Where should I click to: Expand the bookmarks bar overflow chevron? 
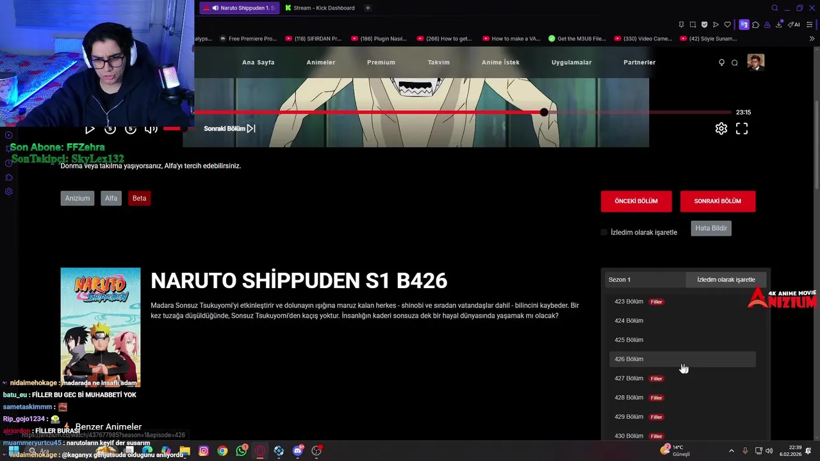tap(812, 38)
